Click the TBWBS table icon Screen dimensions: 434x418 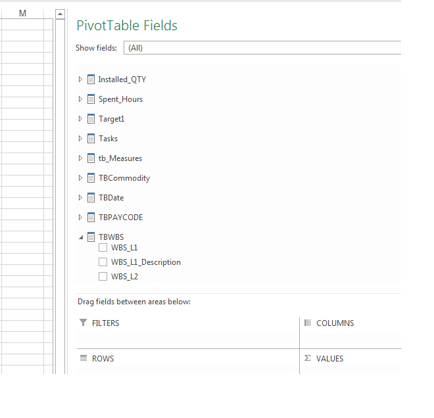pos(91,237)
